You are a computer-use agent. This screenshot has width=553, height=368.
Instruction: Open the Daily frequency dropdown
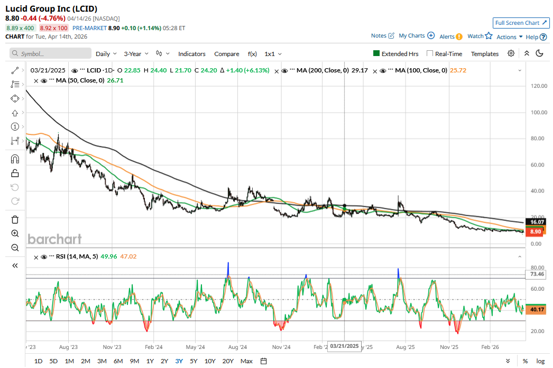click(x=106, y=54)
